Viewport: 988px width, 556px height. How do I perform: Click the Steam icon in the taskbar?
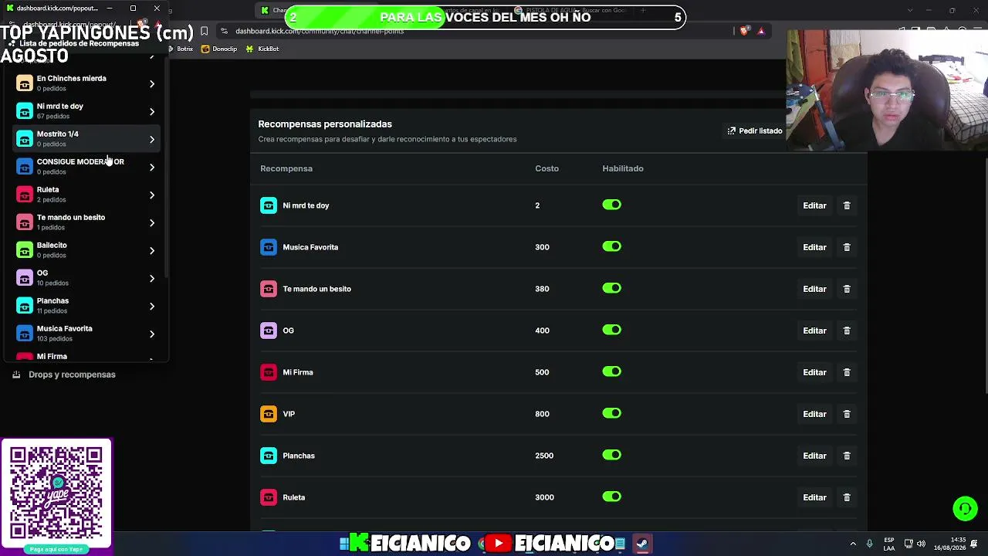641,544
